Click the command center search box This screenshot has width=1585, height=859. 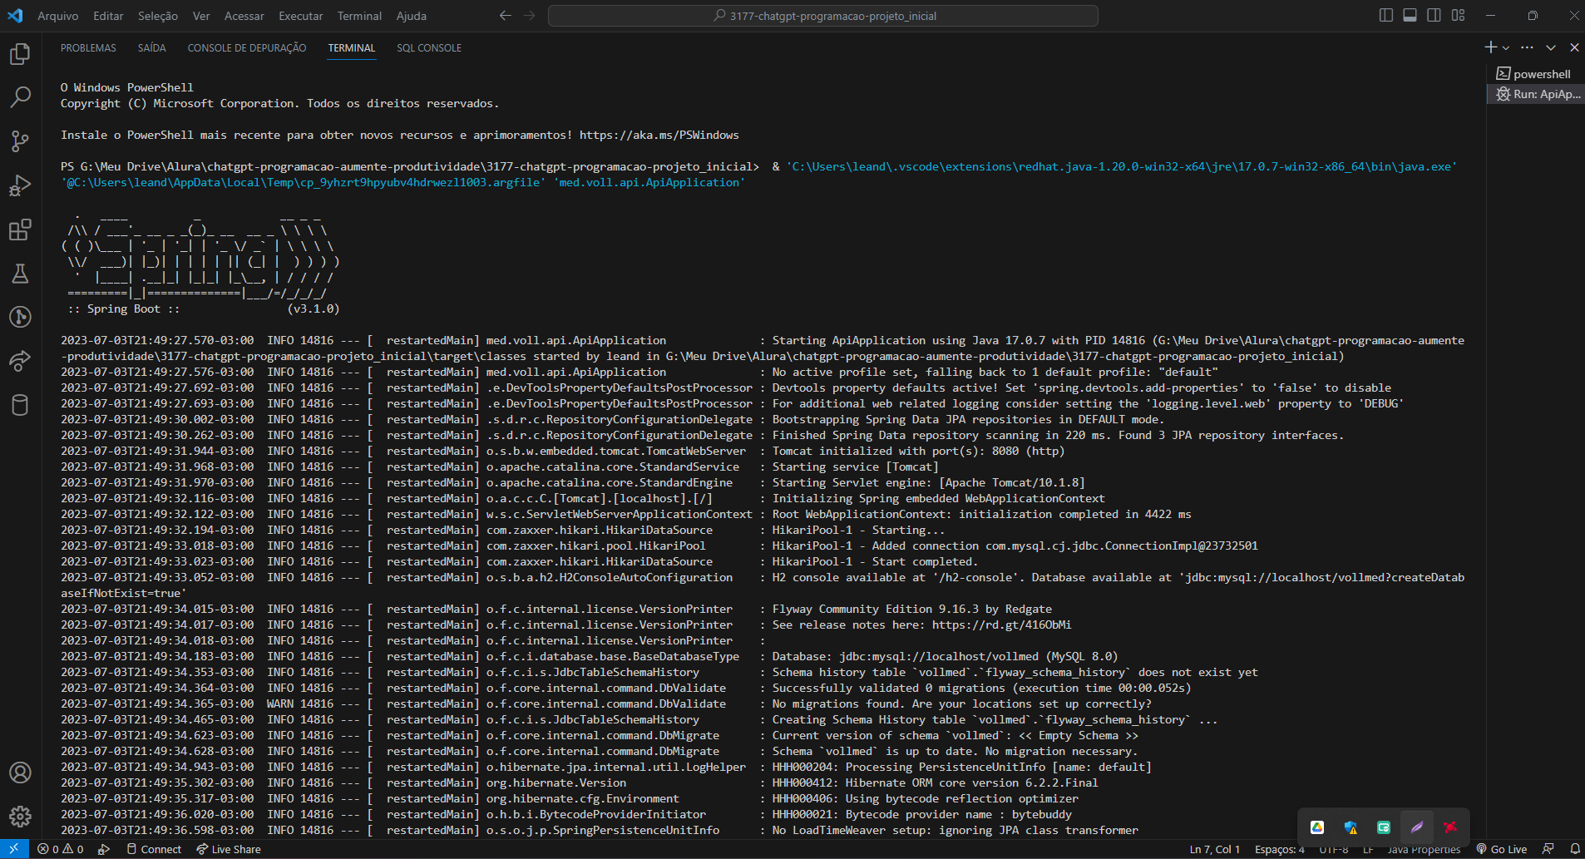823,16
